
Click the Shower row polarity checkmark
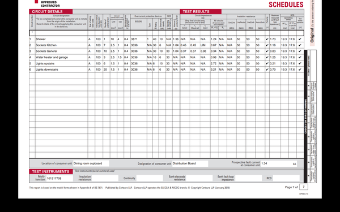[267, 39]
